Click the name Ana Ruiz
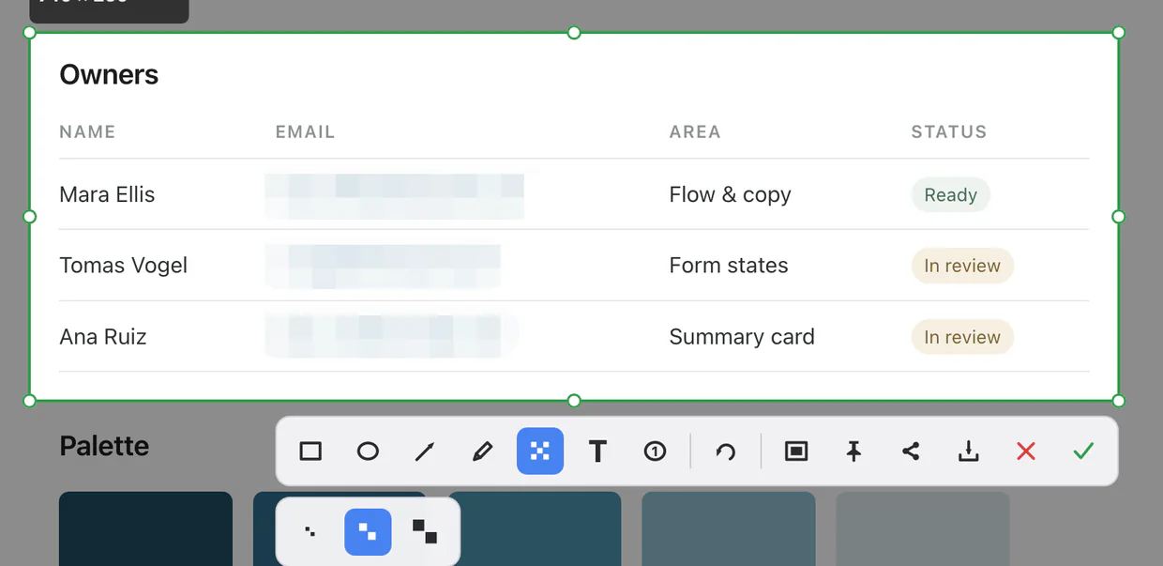 (x=103, y=337)
